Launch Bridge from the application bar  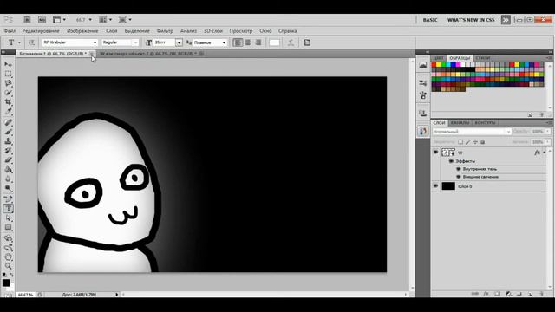click(27, 20)
